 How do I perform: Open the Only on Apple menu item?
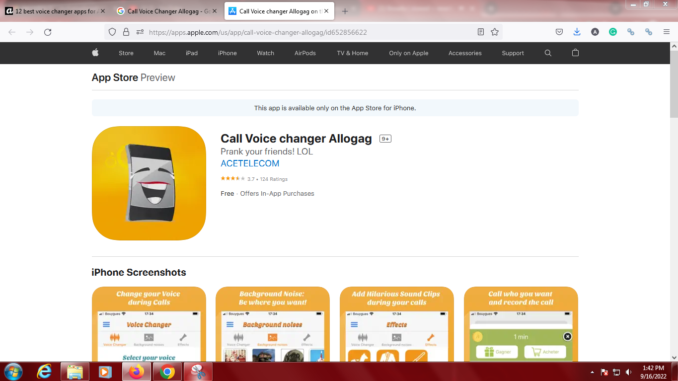(x=409, y=53)
